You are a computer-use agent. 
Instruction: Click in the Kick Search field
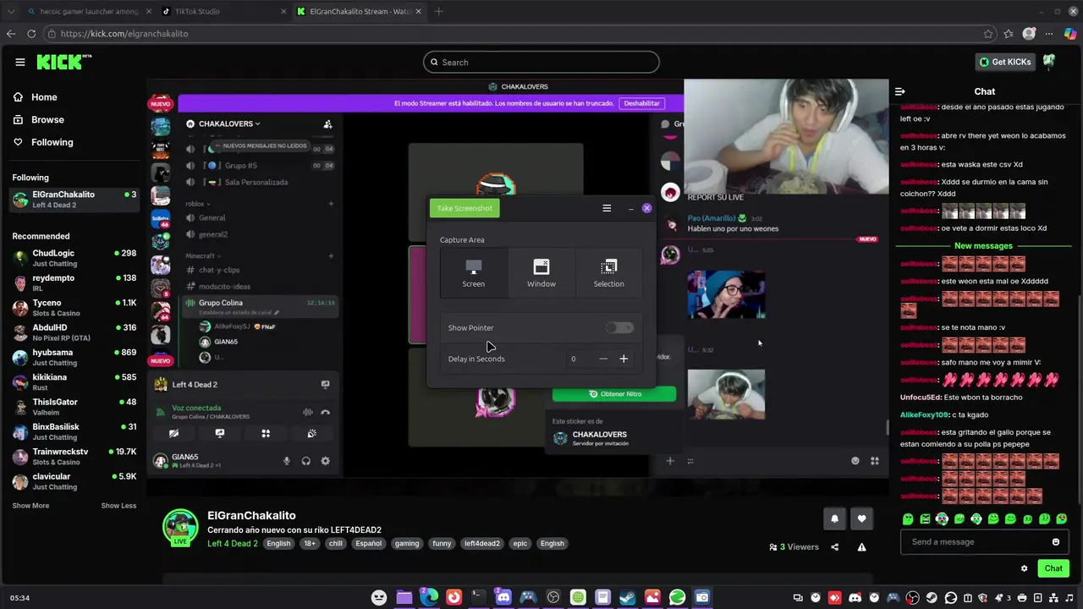tap(541, 62)
